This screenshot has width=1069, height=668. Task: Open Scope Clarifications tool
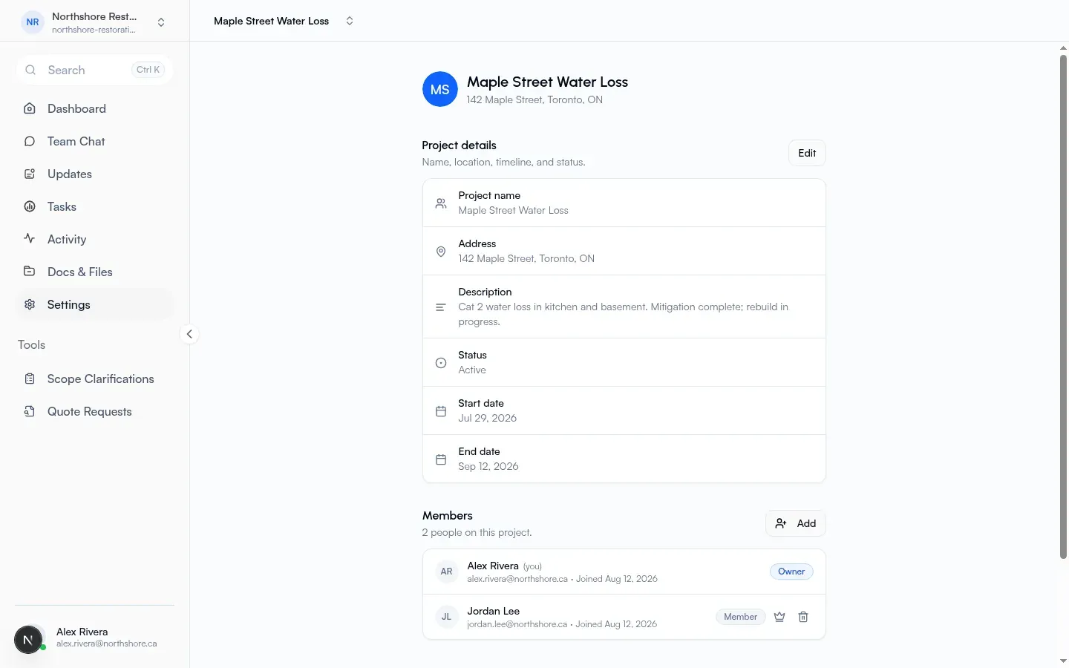pos(94,379)
